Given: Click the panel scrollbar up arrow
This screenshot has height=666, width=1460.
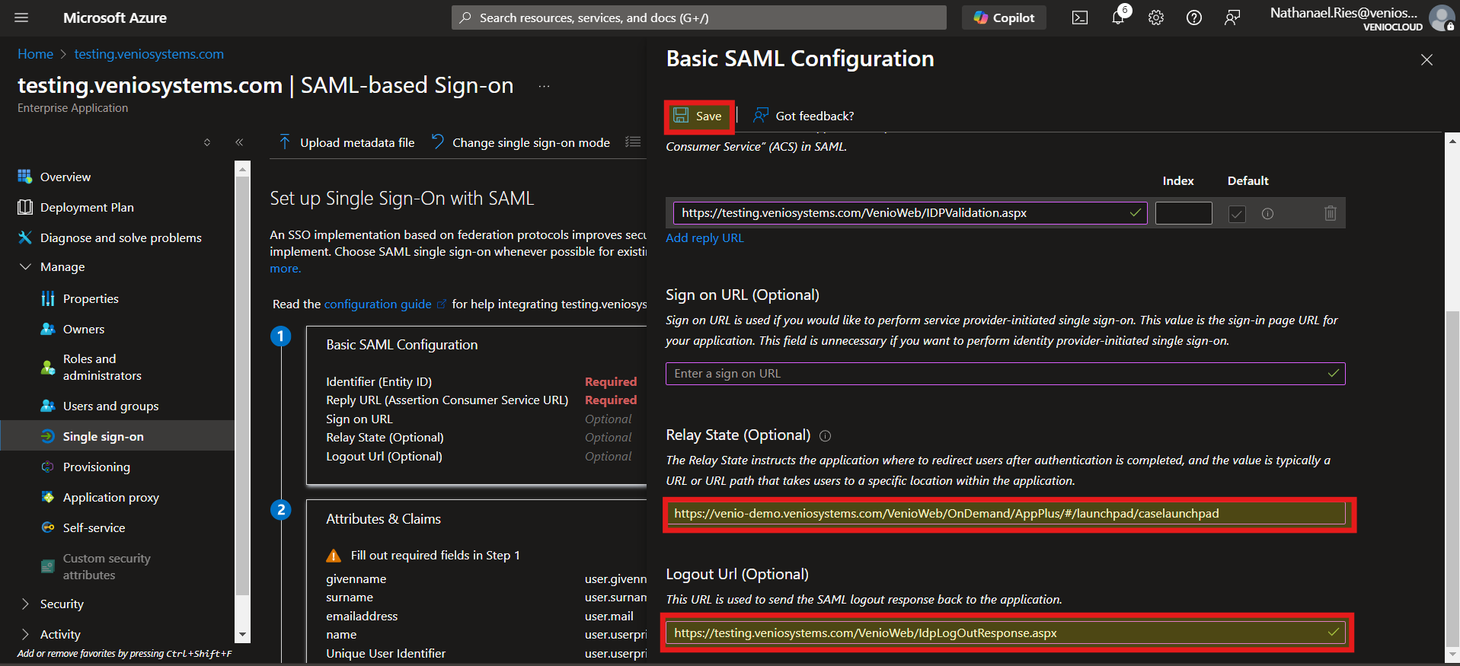Looking at the screenshot, I should click(x=1452, y=141).
